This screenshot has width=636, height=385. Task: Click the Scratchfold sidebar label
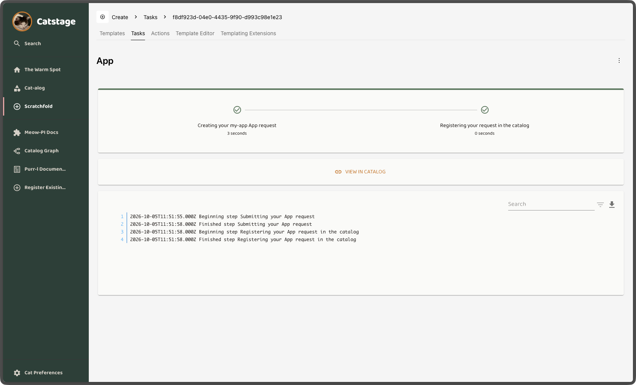click(38, 106)
